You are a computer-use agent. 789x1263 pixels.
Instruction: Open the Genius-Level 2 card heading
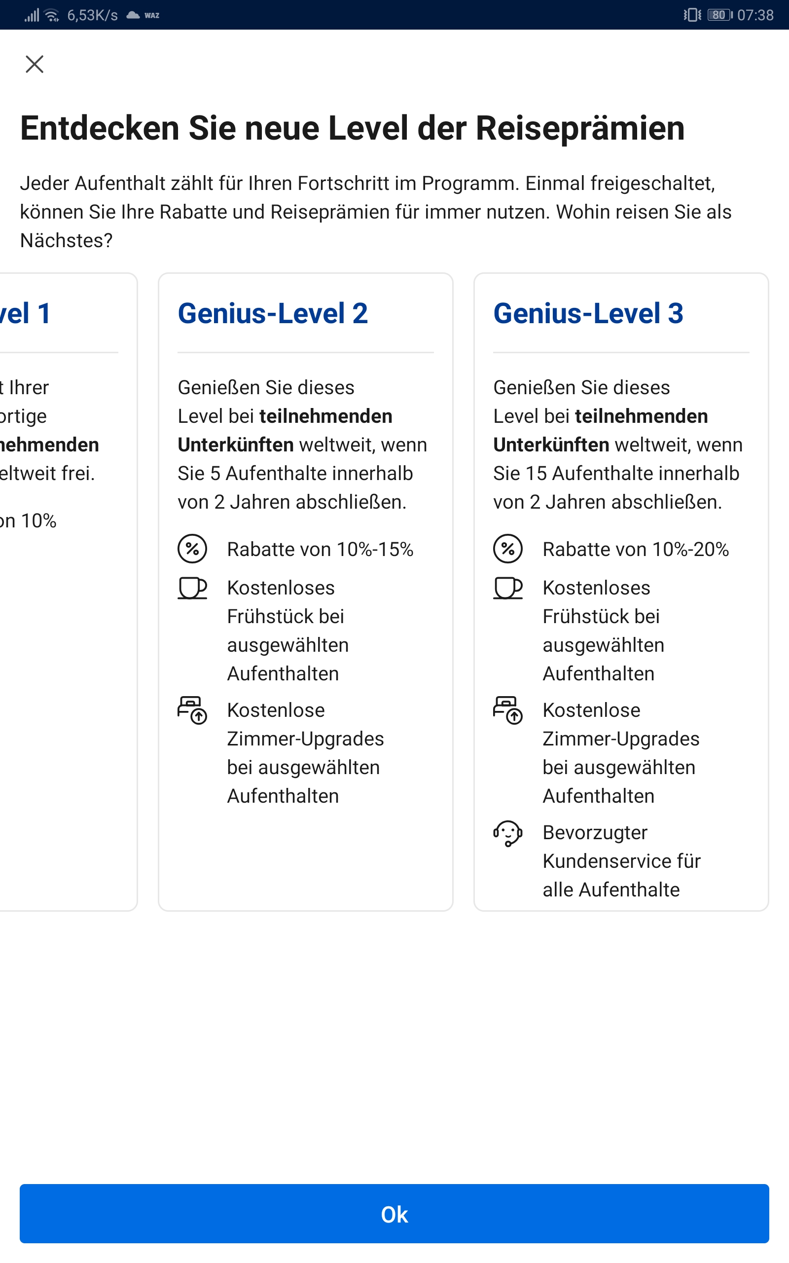point(273,313)
